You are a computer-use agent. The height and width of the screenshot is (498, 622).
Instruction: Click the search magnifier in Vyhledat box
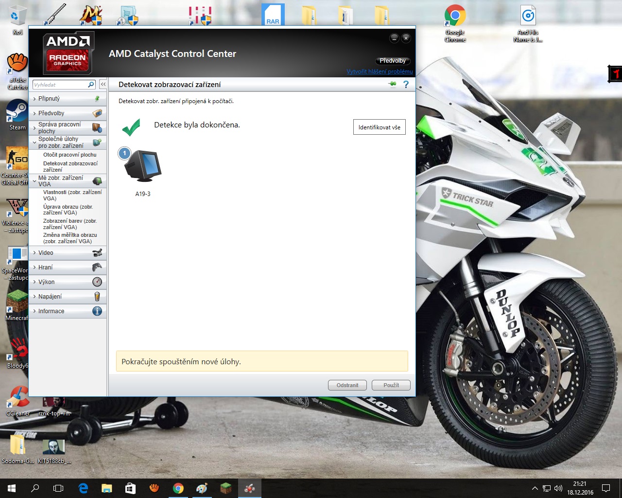tap(91, 85)
